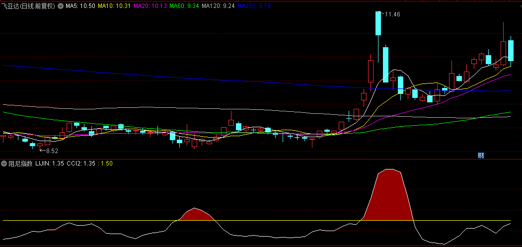Click the yellow 1.50 threshold value
522x247 pixels.
pyautogui.click(x=105, y=164)
